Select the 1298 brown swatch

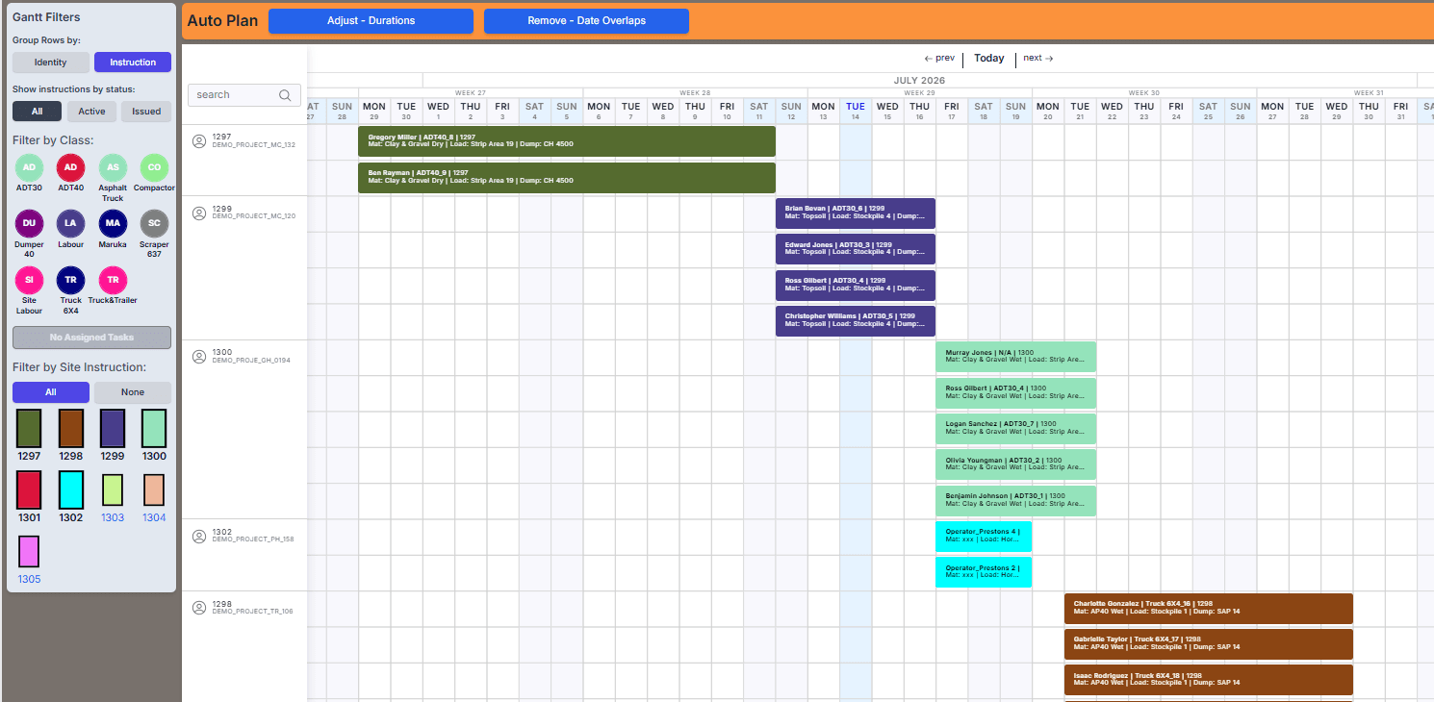(x=71, y=428)
